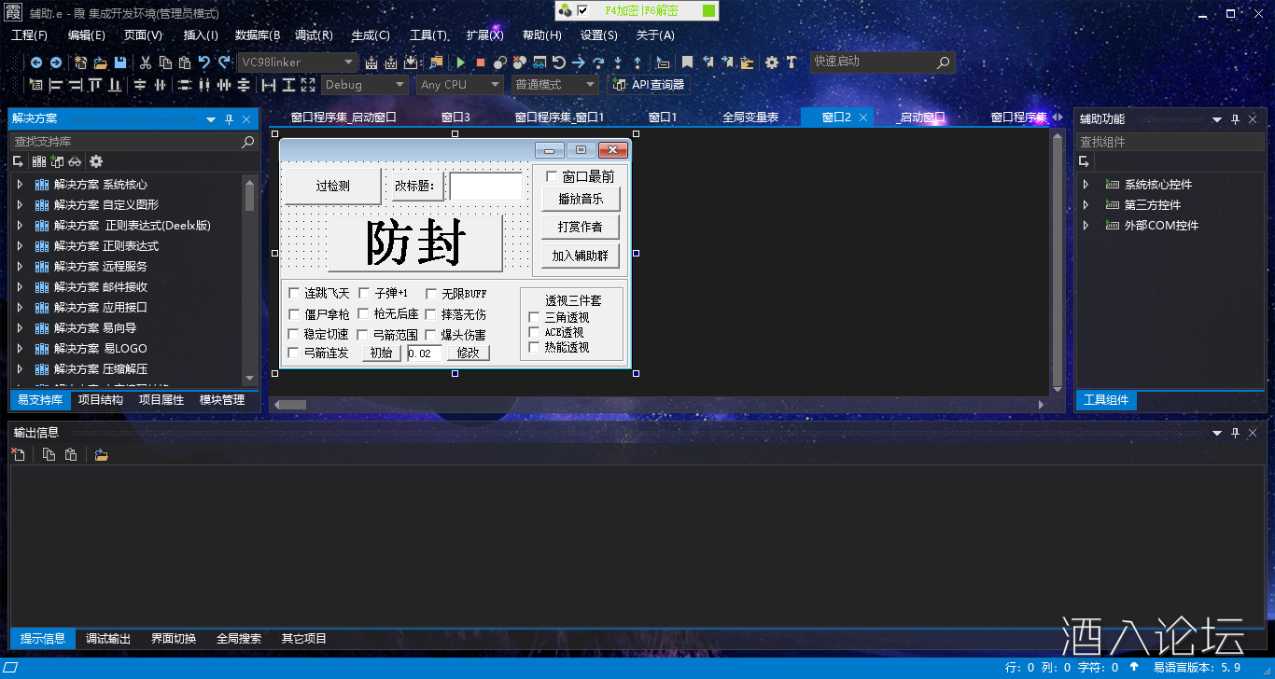Clear output with the red-marked icon
Screen dimensions: 1275x679
pos(19,454)
